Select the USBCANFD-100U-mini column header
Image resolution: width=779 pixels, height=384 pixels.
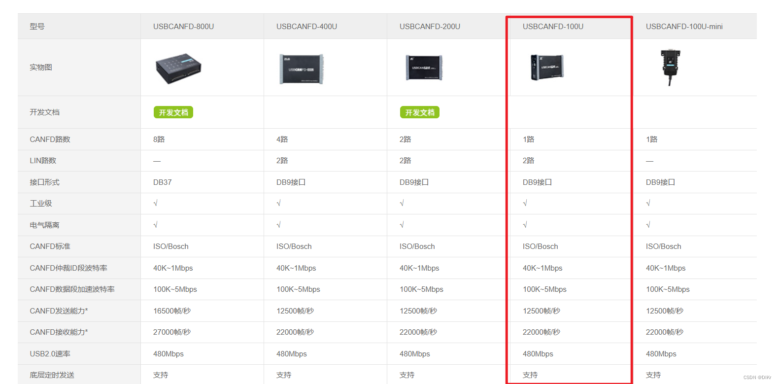pos(684,27)
